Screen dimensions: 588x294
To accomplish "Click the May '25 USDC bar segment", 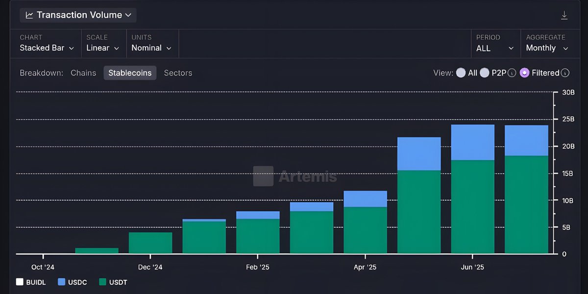I will (x=419, y=154).
